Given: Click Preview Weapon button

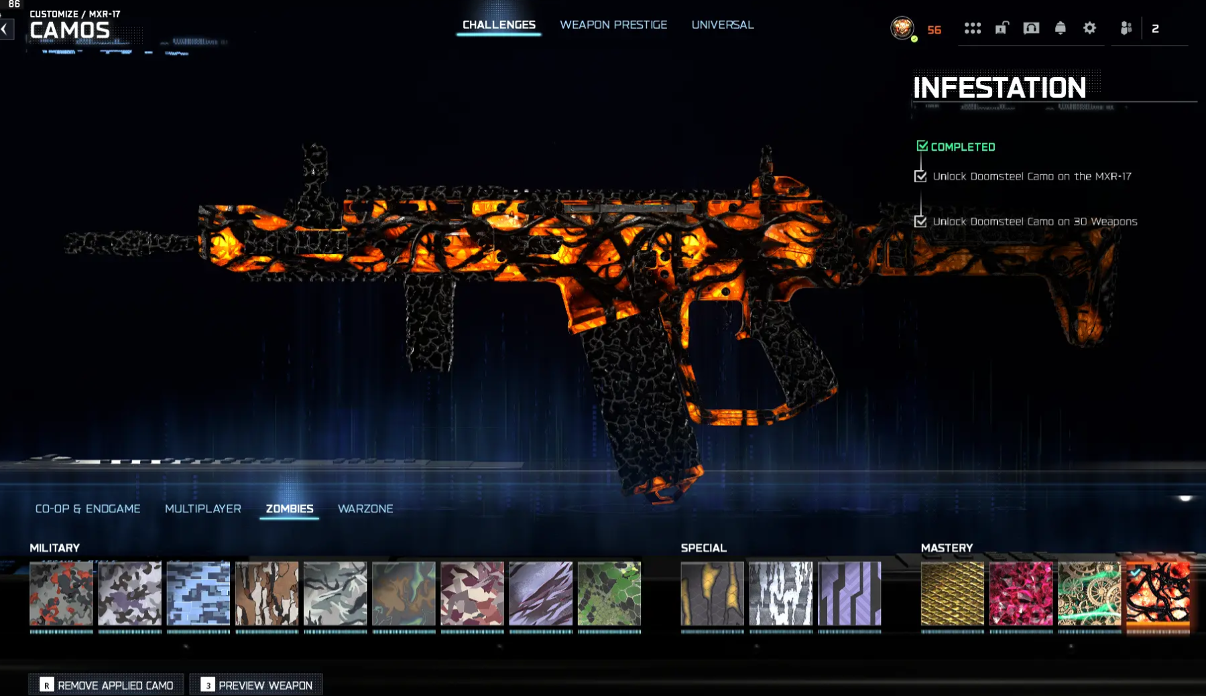Looking at the screenshot, I should (x=256, y=685).
